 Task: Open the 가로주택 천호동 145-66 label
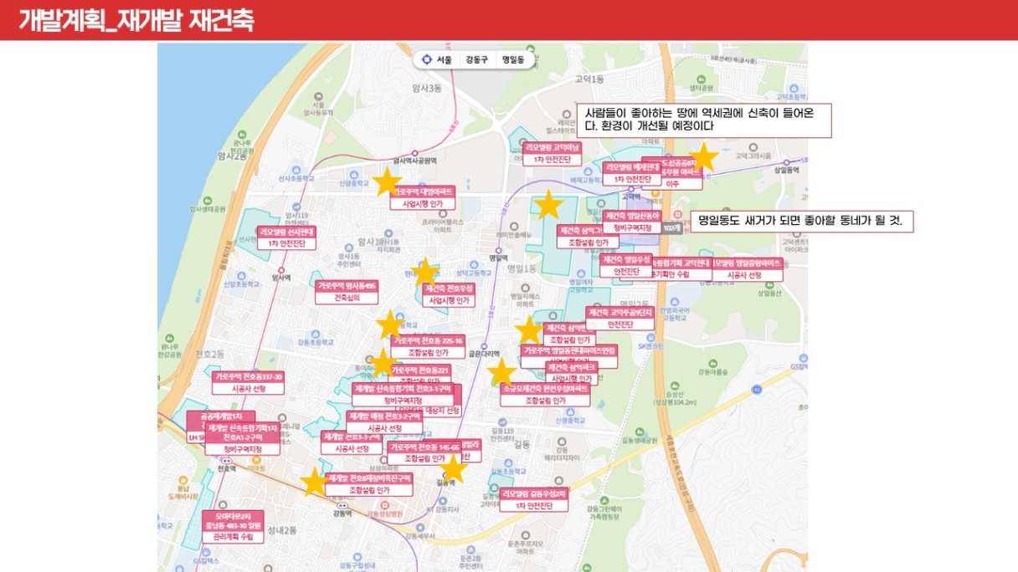click(424, 452)
